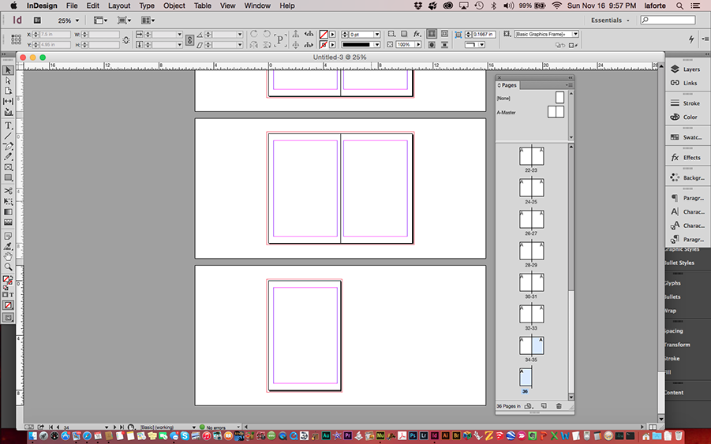This screenshot has height=444, width=711.
Task: Select the Zoom tool
Action: (8, 267)
